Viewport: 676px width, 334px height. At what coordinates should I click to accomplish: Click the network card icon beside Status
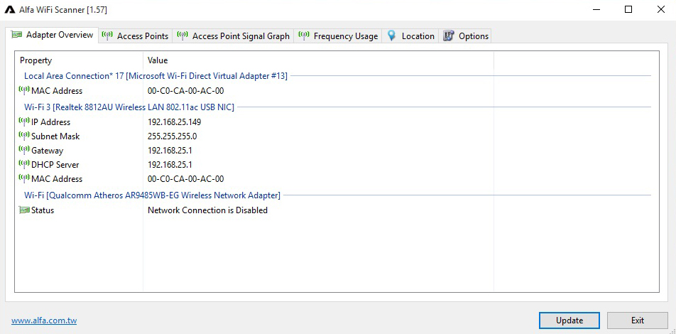(25, 210)
